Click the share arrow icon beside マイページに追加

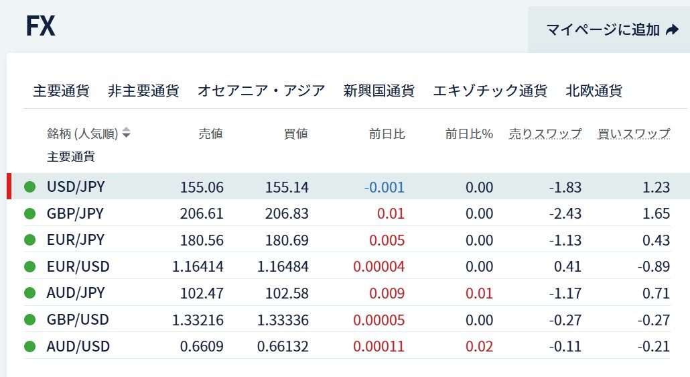pyautogui.click(x=672, y=30)
